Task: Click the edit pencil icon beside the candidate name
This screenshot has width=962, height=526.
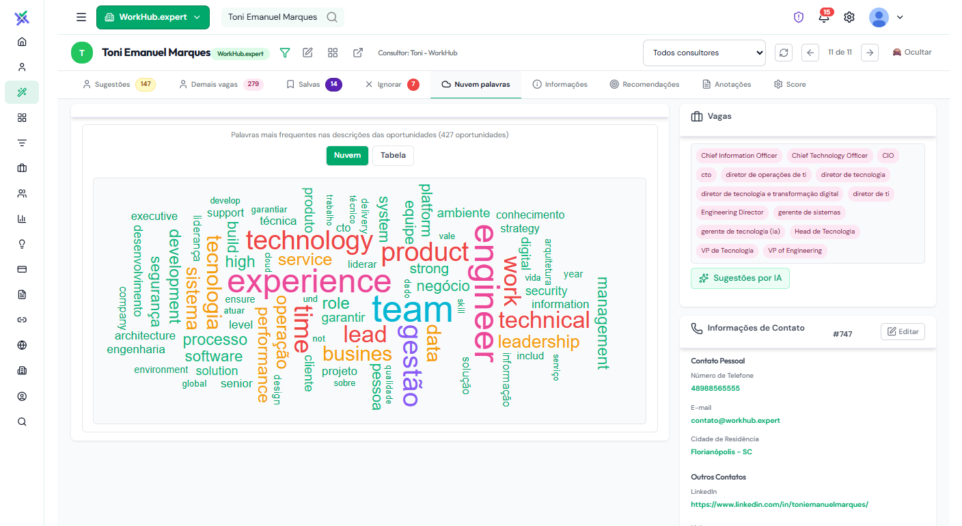Action: [307, 53]
